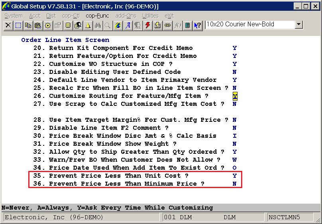Click label 'Prevent Price Less Than Unit Cost ?'

pos(119,176)
